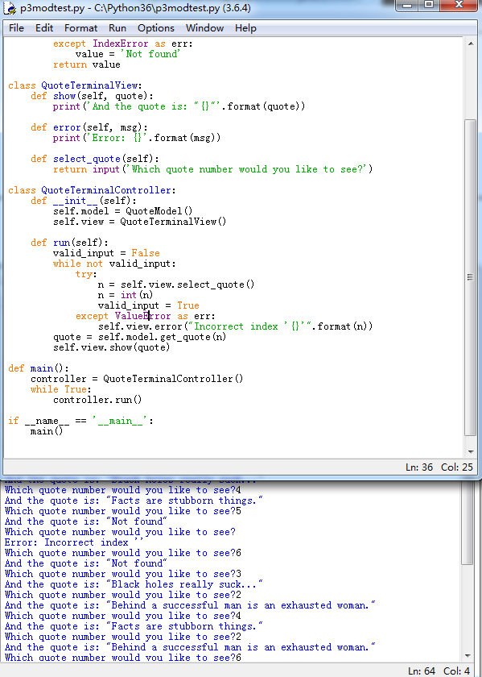This screenshot has width=482, height=677.
Task: Click 'def error(self, msg):' line
Action: [89, 127]
